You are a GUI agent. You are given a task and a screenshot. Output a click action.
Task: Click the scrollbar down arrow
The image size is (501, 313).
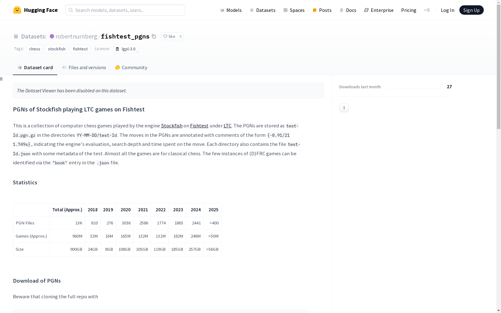498,310
